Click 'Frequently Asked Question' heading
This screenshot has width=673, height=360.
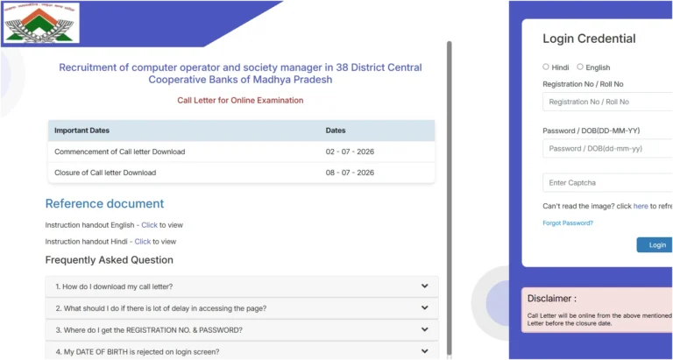pyautogui.click(x=110, y=260)
